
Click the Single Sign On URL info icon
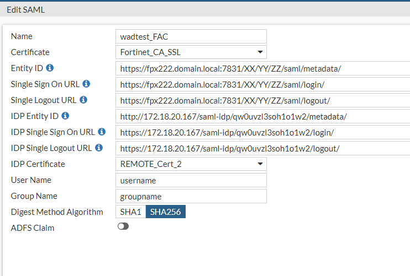(x=86, y=84)
